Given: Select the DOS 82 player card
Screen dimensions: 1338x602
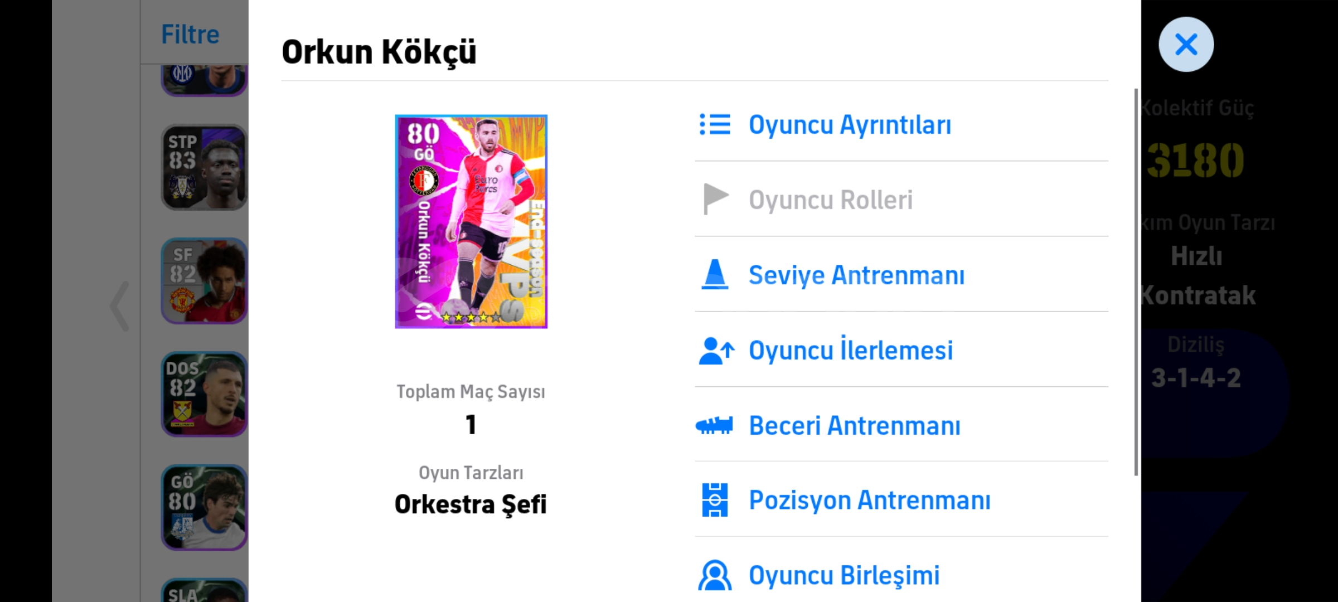Looking at the screenshot, I should [x=204, y=394].
